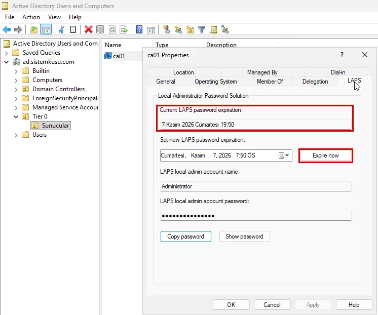
Task: Click the Find objects icon
Action: 213,30
